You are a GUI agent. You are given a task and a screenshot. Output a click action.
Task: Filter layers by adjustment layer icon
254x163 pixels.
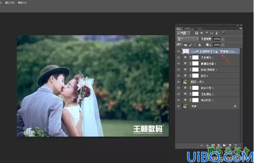tap(202, 33)
